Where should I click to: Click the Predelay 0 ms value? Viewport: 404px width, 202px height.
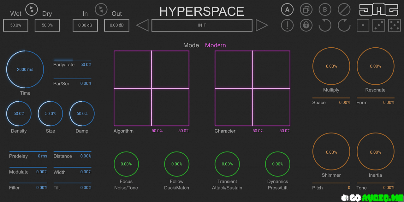click(x=43, y=156)
